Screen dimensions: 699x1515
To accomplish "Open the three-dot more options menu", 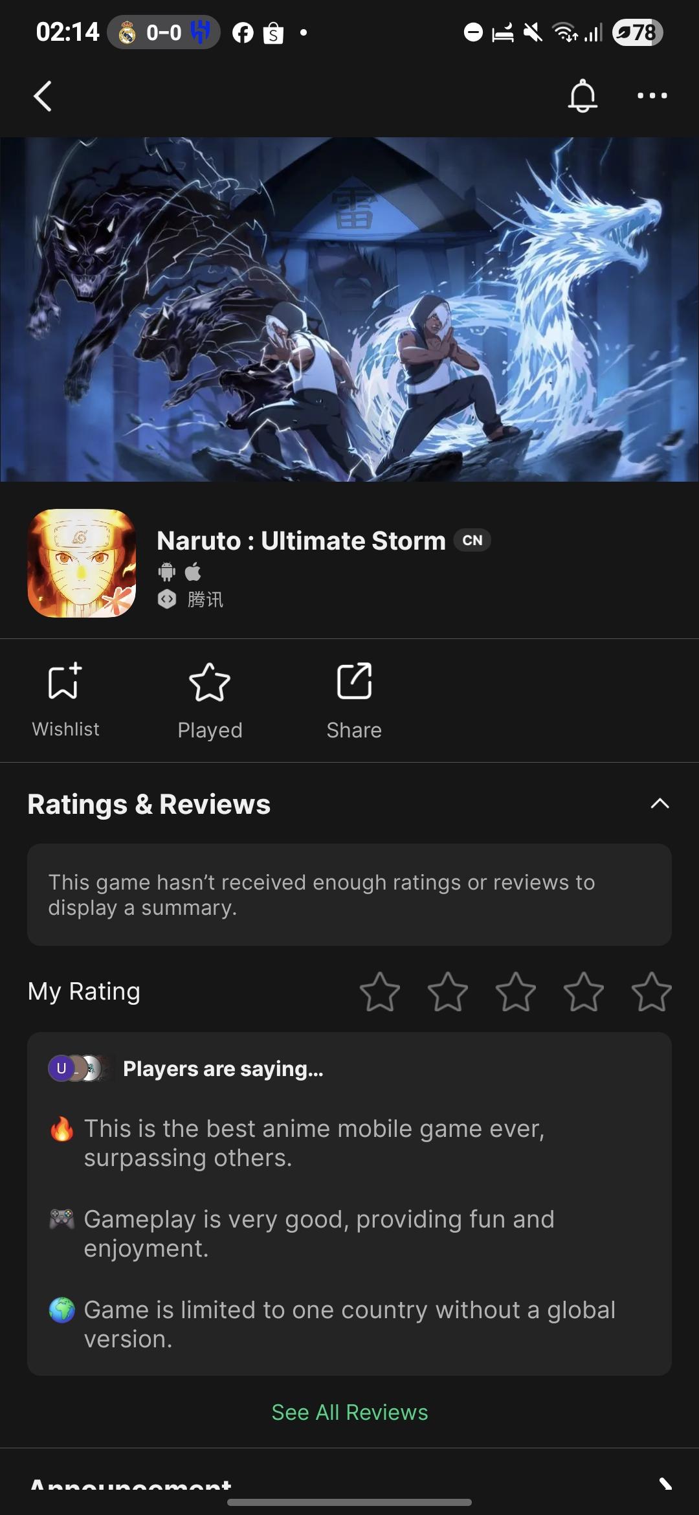I will [x=652, y=96].
